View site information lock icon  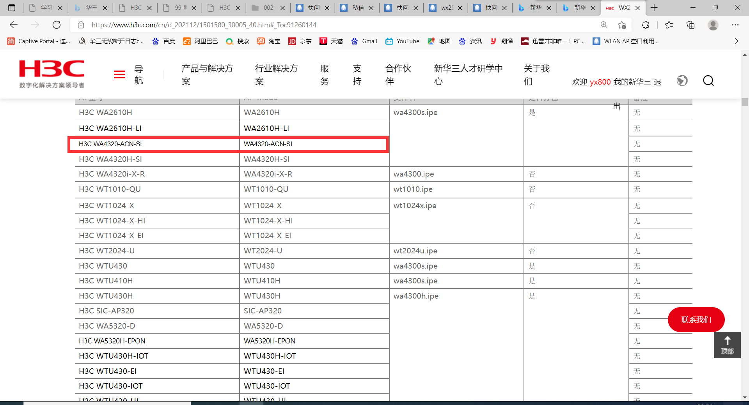click(x=81, y=25)
